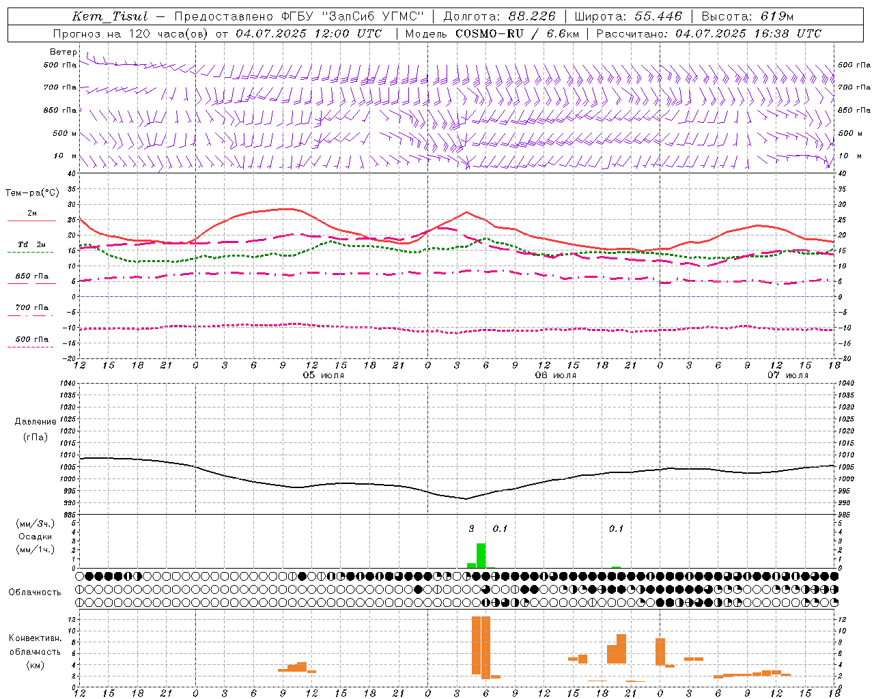The height and width of the screenshot is (699, 874).
Task: Click the Тем-ра(°C) panel label
Action: (x=33, y=193)
